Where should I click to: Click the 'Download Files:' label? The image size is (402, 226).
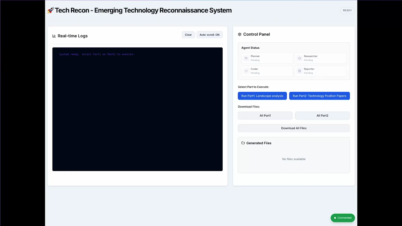[249, 107]
